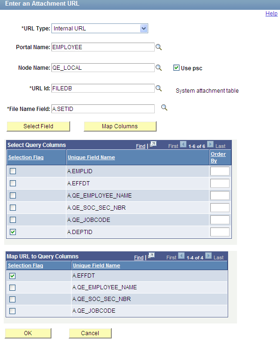Click Order By box for A.QE_JOBCODE
280x345 pixels.
[220, 220]
